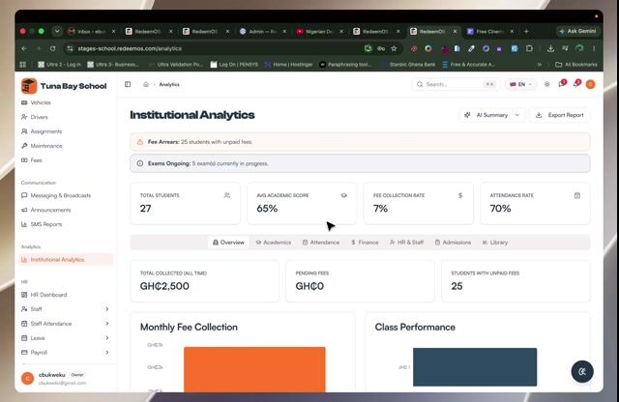Image resolution: width=619 pixels, height=402 pixels.
Task: Open the AI Summary dropdown
Action: click(492, 115)
